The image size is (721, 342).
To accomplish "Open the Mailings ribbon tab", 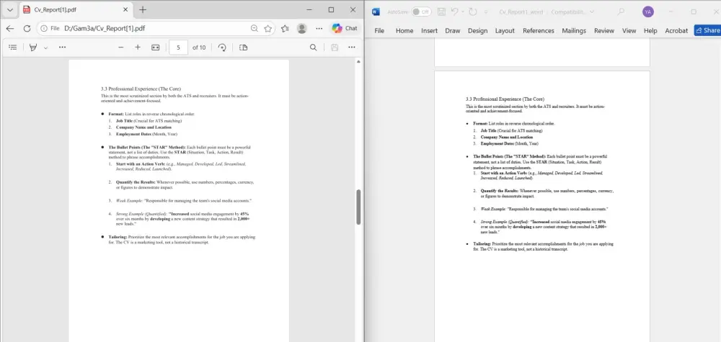I will 574,31.
